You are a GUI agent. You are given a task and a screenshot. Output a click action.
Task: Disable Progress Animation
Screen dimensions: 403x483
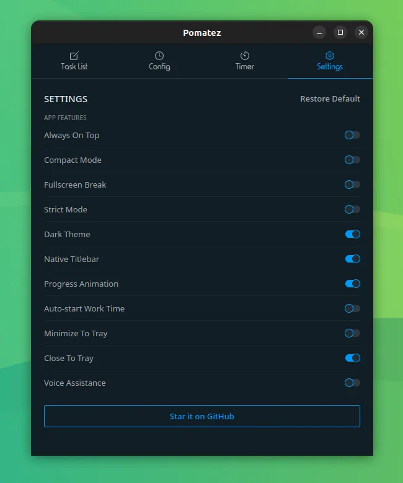(x=352, y=284)
